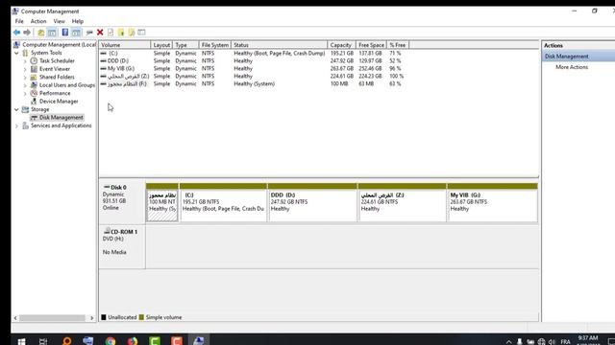The image size is (615, 345).
Task: Click the Device Manager icon
Action: pyautogui.click(x=34, y=102)
